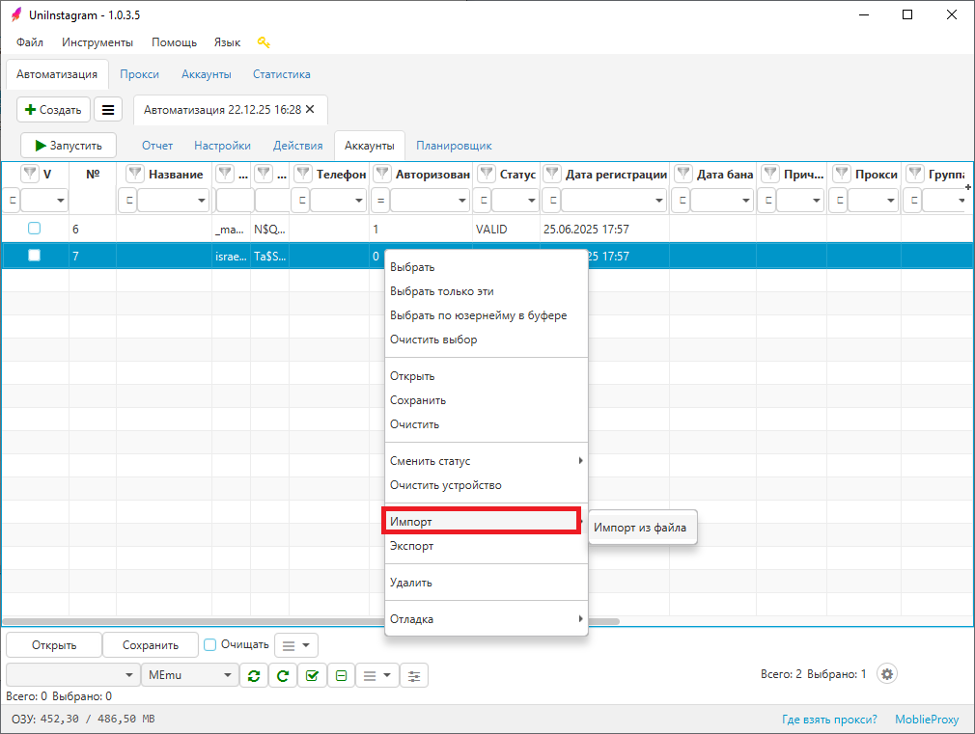Click the double-arrow green sync icon
The width and height of the screenshot is (975, 734).
[253, 675]
